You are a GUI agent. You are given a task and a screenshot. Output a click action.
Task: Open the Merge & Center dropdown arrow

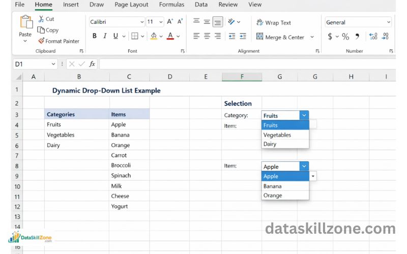coord(312,37)
